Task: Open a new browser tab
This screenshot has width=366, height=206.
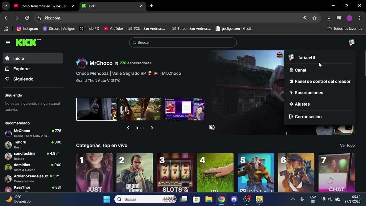Action: (152, 6)
